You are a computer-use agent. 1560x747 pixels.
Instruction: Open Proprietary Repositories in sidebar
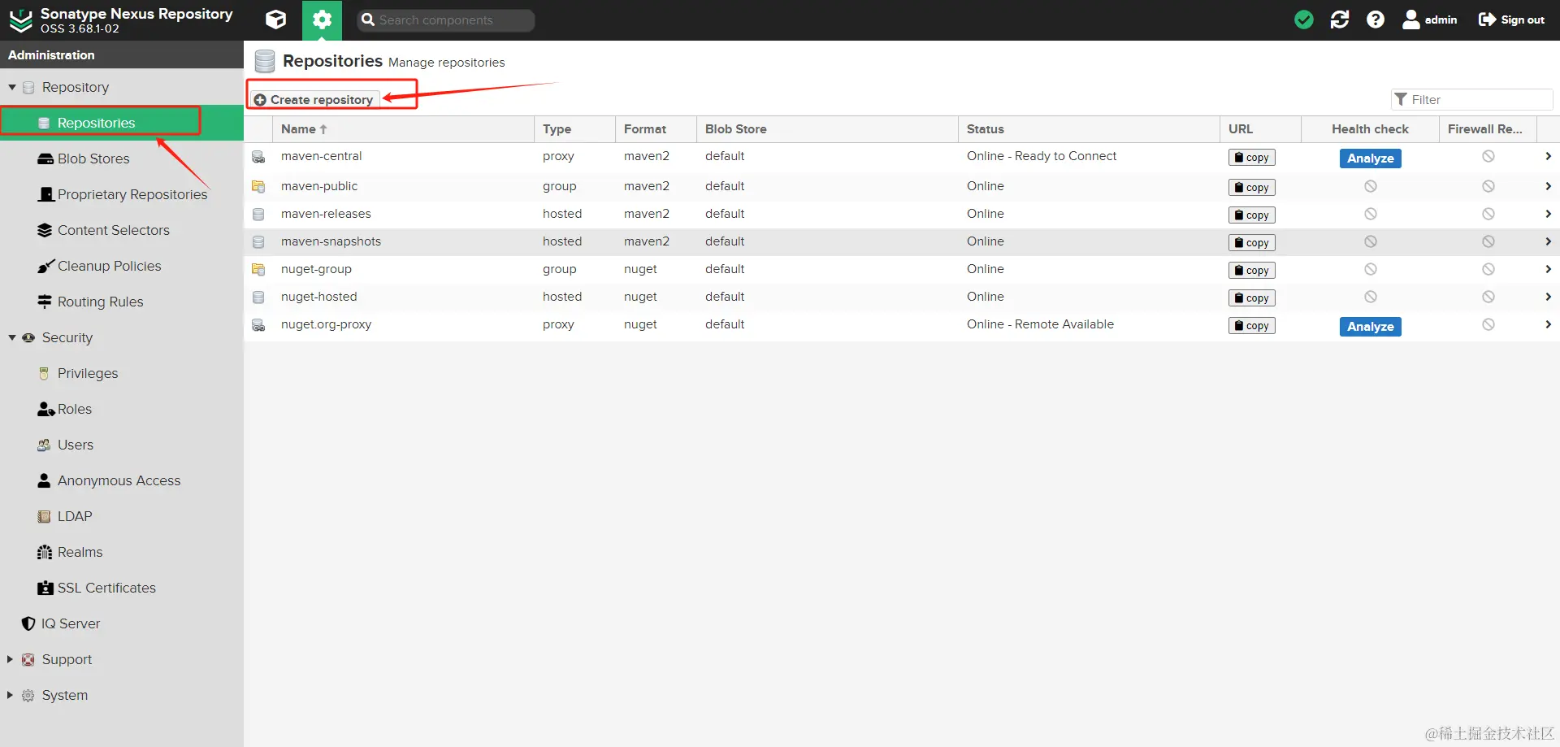point(122,194)
